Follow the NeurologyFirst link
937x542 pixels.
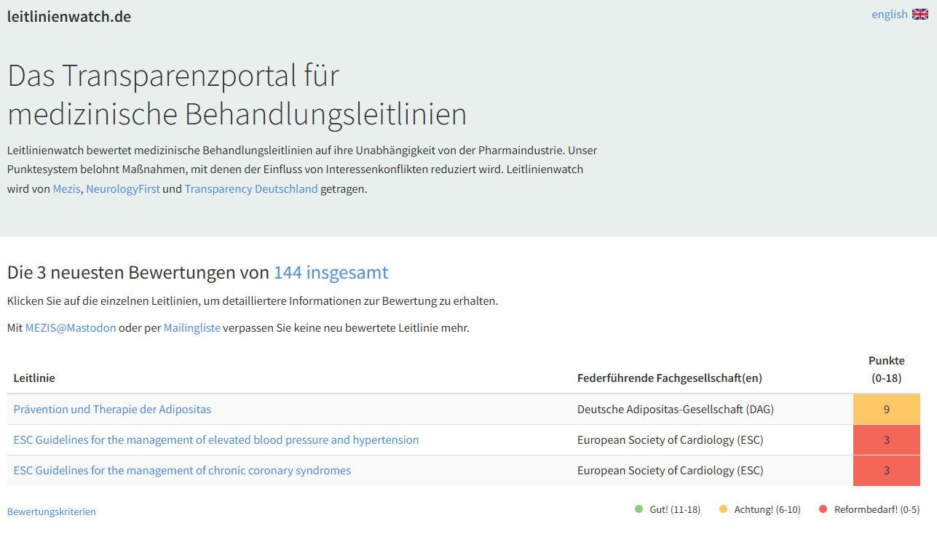123,188
